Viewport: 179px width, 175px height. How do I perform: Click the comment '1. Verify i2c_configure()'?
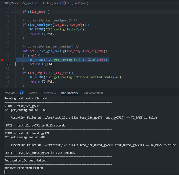click(50, 21)
